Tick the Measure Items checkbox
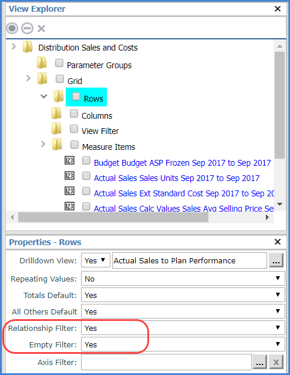This screenshot has height=375, width=290. (75, 145)
